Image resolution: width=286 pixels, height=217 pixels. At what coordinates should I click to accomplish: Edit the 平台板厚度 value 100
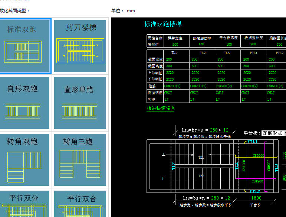(229, 44)
